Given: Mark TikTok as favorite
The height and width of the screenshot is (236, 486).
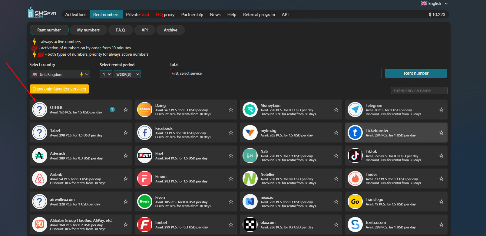Looking at the screenshot, I should coord(441,156).
